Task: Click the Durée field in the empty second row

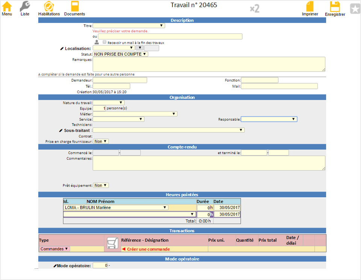Action: tap(204, 214)
